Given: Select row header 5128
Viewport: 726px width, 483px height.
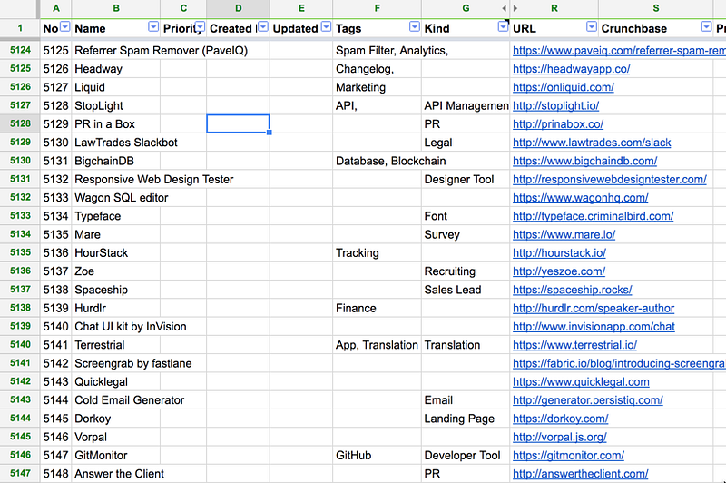Looking at the screenshot, I should tap(20, 123).
